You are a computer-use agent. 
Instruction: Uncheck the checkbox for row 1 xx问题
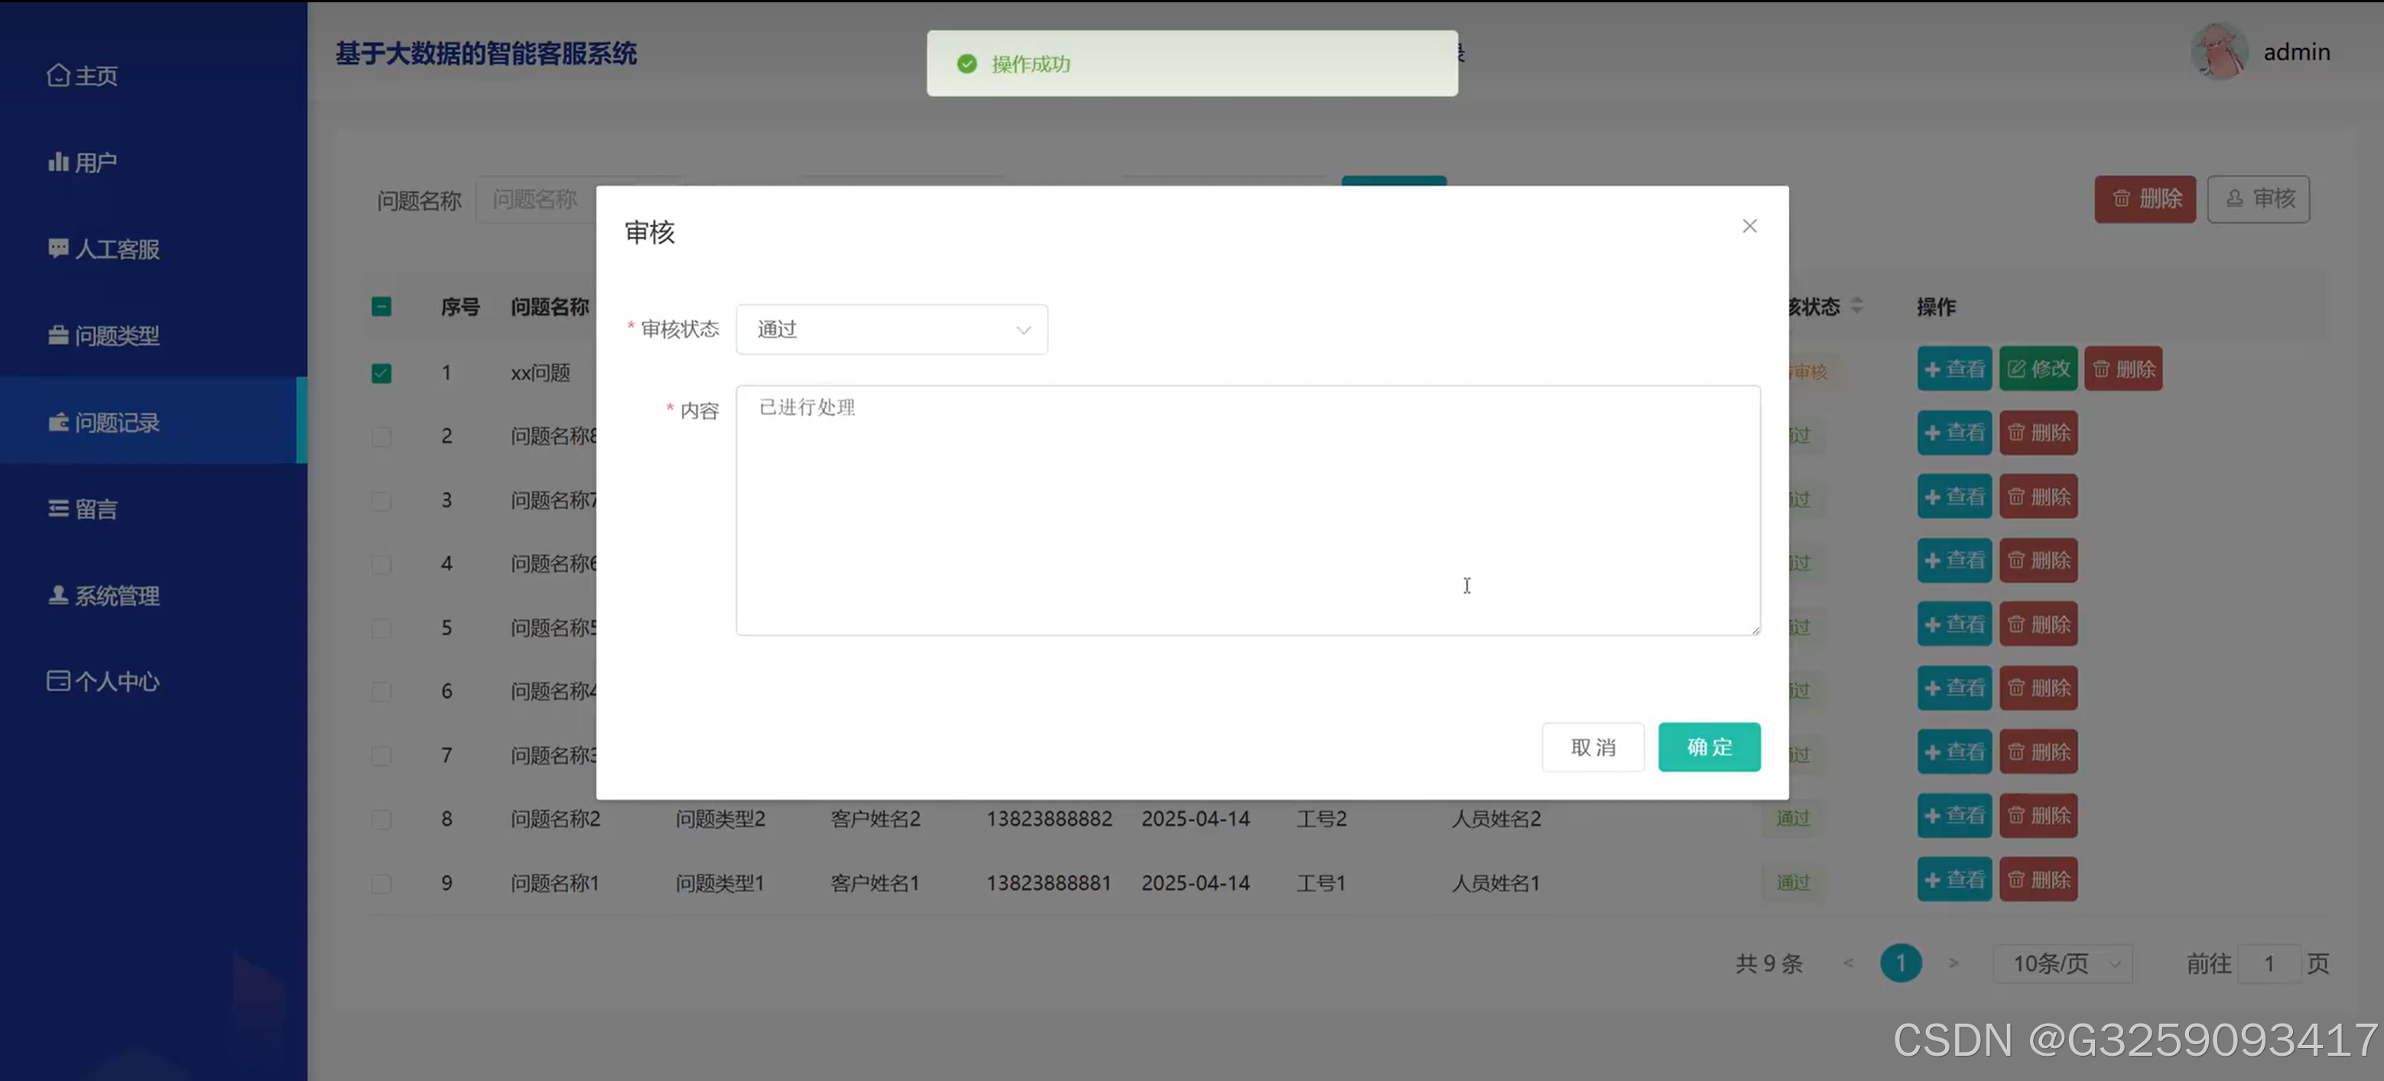click(x=382, y=373)
